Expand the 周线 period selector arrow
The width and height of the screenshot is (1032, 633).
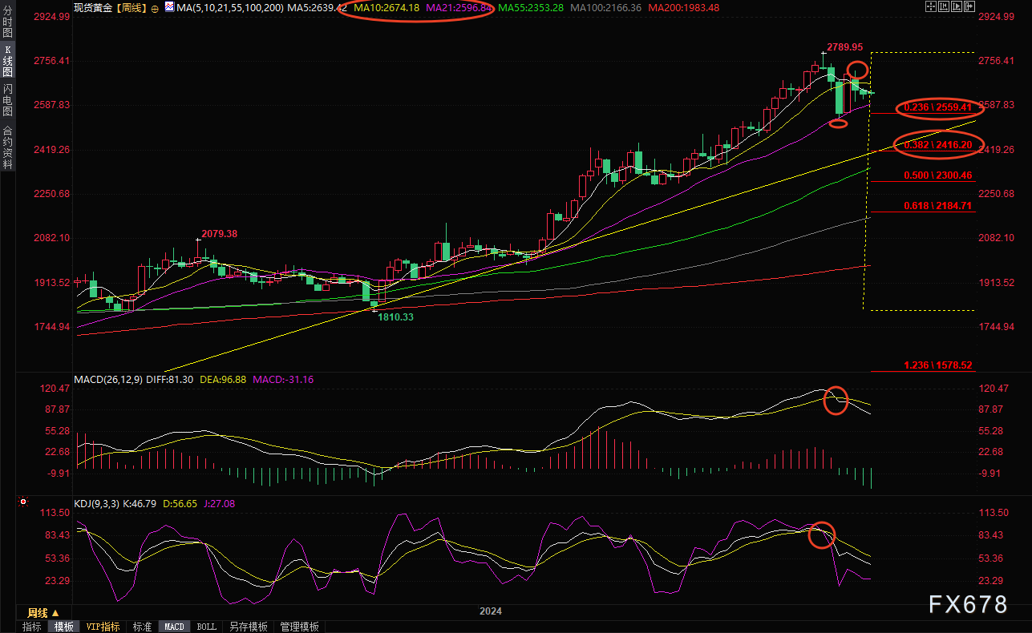point(55,613)
